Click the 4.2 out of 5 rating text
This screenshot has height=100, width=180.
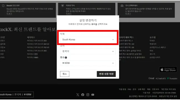click(161, 79)
